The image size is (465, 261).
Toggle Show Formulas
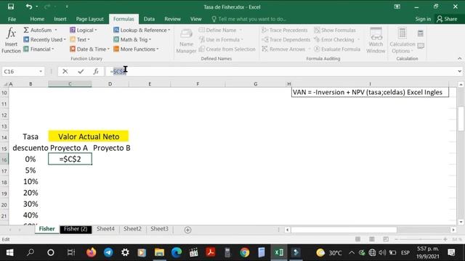pos(335,30)
